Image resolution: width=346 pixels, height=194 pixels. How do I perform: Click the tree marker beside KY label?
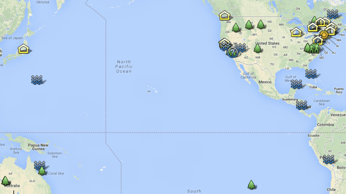[307, 47]
